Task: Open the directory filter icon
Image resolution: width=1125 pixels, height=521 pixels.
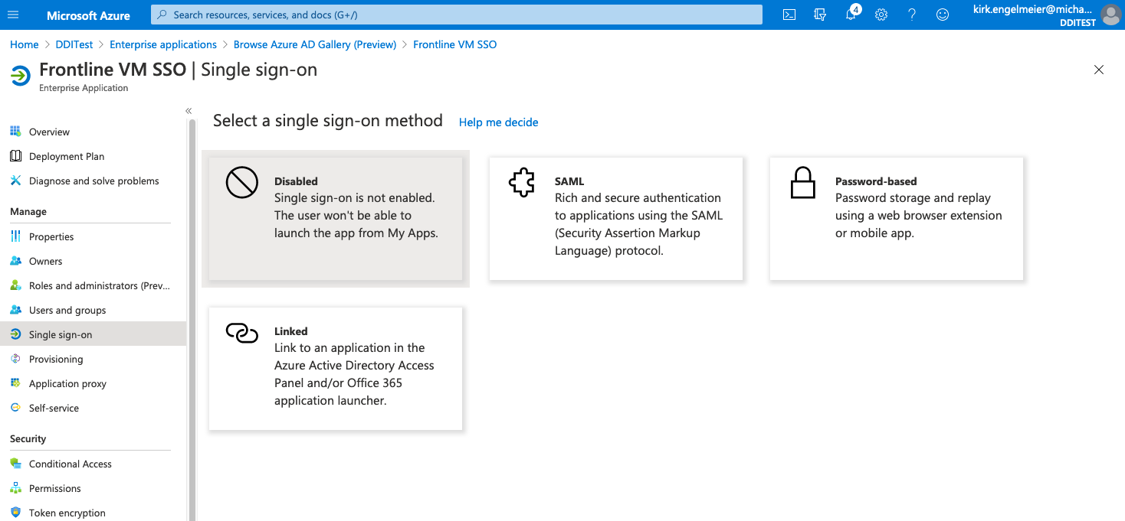Action: coord(819,15)
